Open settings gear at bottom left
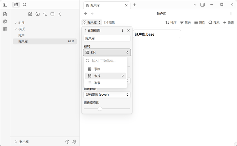Image resolution: width=237 pixels, height=146 pixels. [x=74, y=142]
